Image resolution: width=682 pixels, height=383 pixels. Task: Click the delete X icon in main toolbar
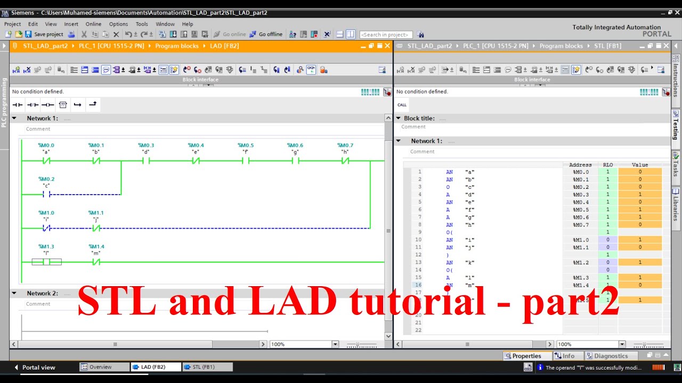tap(116, 34)
